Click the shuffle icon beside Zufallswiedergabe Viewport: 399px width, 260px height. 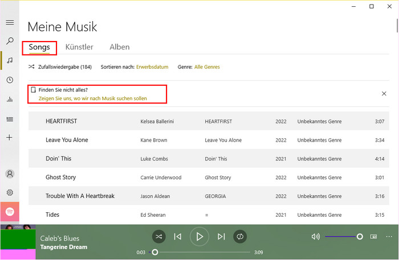coord(31,67)
